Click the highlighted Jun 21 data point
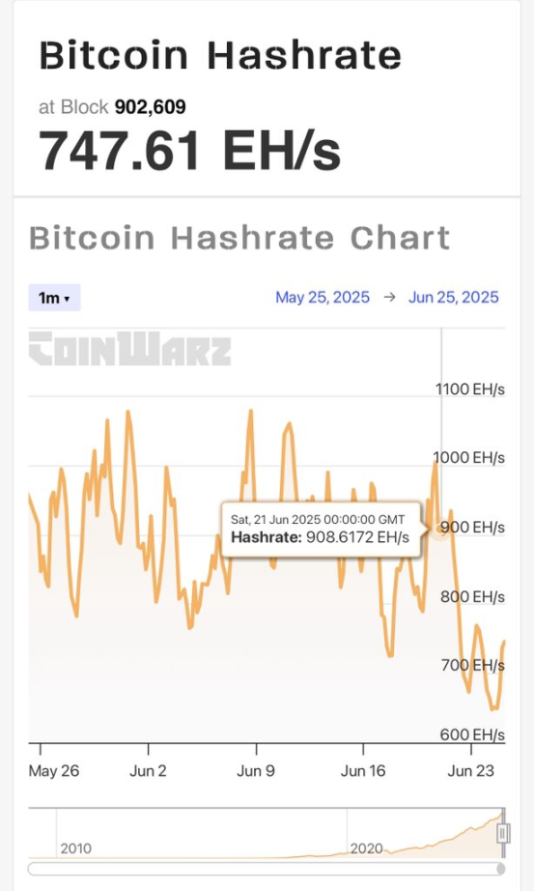The height and width of the screenshot is (891, 534). (x=438, y=528)
